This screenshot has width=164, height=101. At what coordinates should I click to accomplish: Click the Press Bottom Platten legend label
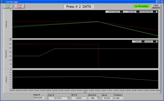[x=146, y=12]
